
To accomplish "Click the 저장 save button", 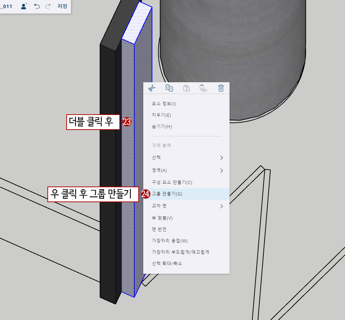I will click(x=62, y=6).
